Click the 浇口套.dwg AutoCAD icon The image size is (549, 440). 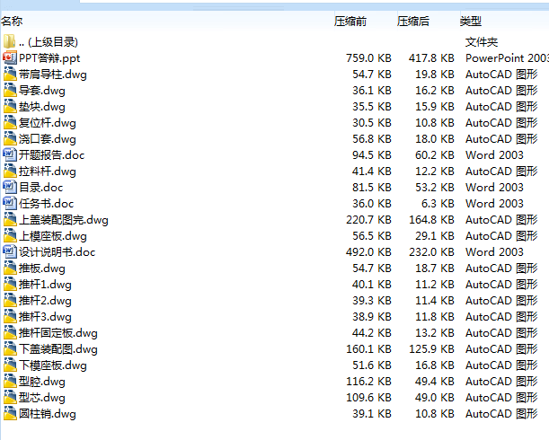coord(10,138)
